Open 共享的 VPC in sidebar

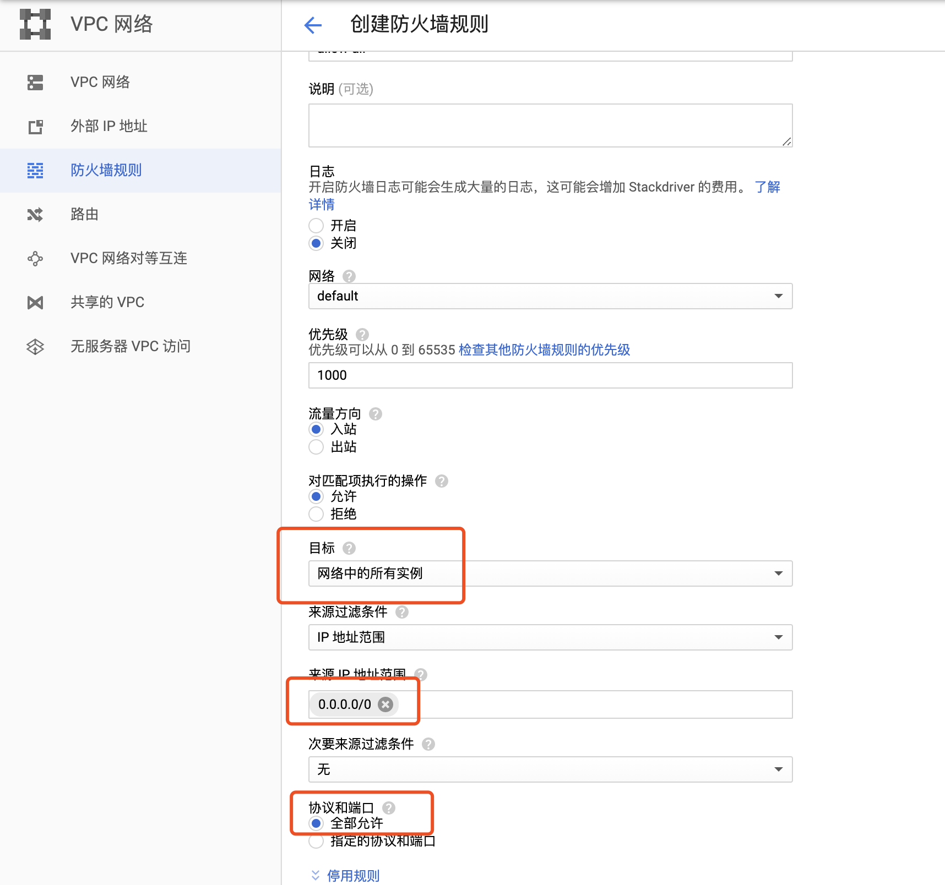pyautogui.click(x=140, y=303)
